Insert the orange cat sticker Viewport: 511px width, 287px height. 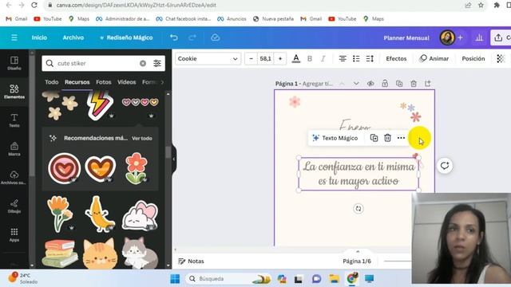pos(100,254)
